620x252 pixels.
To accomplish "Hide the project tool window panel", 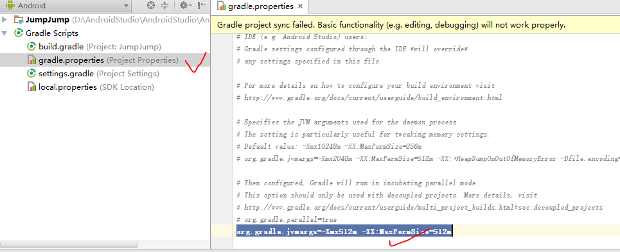I will coord(202,6).
